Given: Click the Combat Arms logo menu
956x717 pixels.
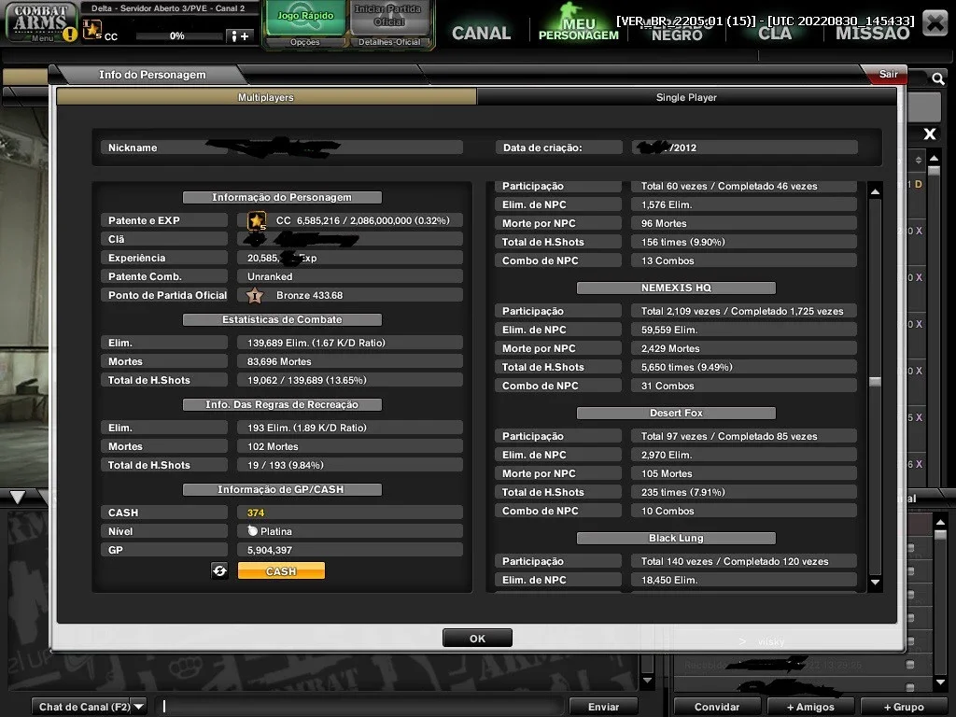Looking at the screenshot, I should pyautogui.click(x=40, y=22).
